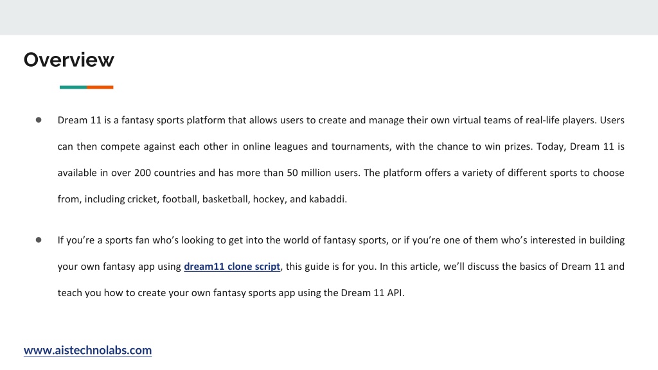Click the line 'from, including cricket, football'
Image resolution: width=658 pixels, height=370 pixels.
[x=202, y=199]
